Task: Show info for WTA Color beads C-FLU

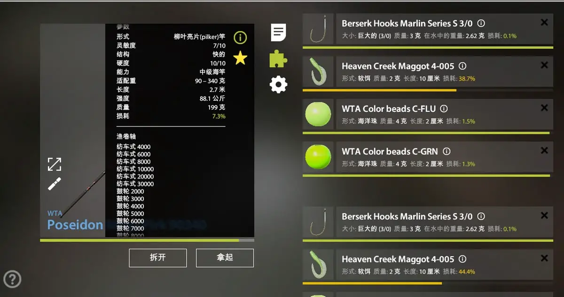Action: point(444,109)
